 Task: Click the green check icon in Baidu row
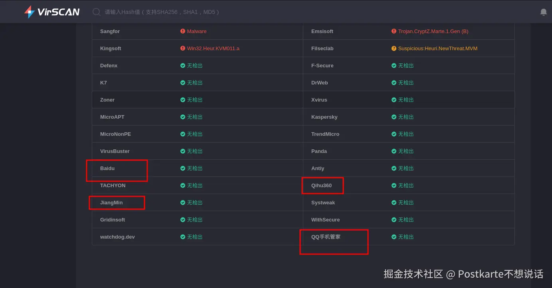pos(182,168)
